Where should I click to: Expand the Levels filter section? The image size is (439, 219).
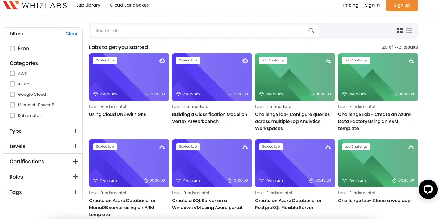(75, 146)
